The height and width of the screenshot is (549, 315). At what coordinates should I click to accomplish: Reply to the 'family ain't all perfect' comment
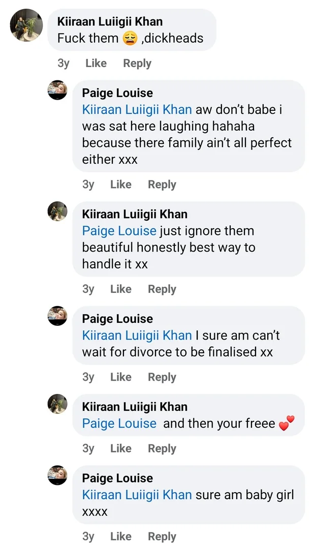162,185
